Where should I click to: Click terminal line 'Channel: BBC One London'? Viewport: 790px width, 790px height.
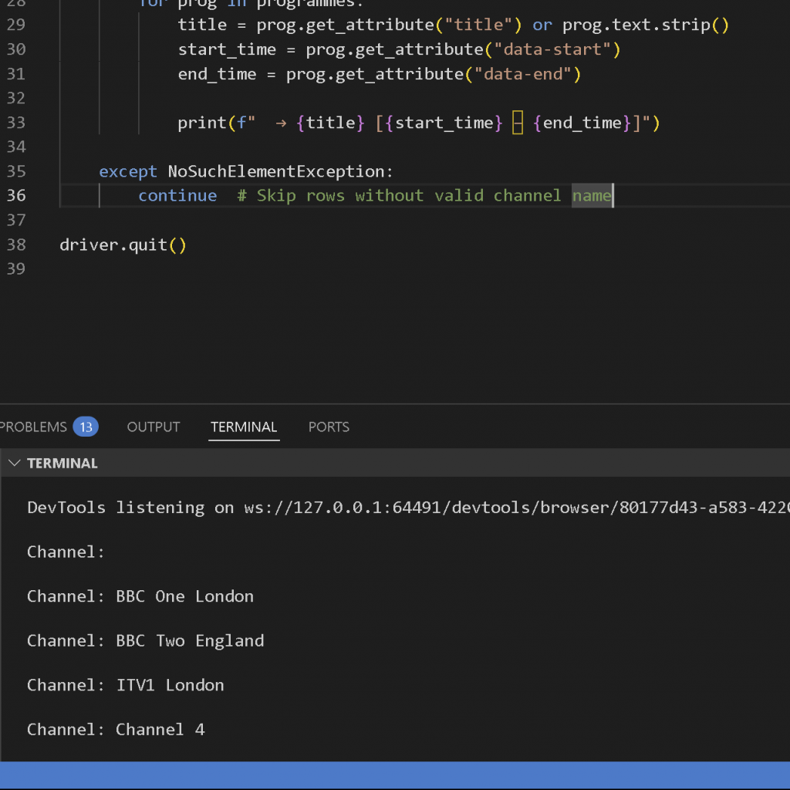click(140, 596)
